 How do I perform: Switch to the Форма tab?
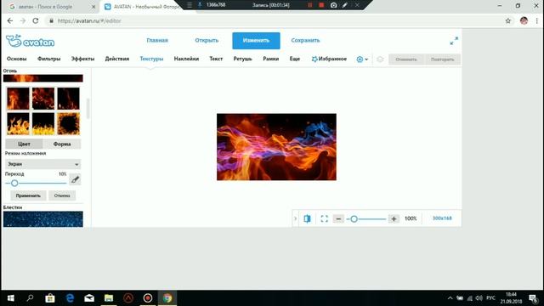62,144
